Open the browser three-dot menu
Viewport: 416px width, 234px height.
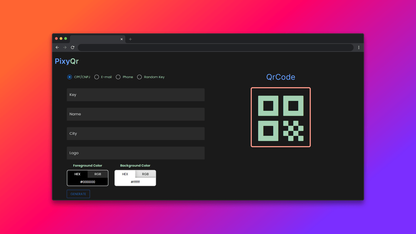coord(359,47)
